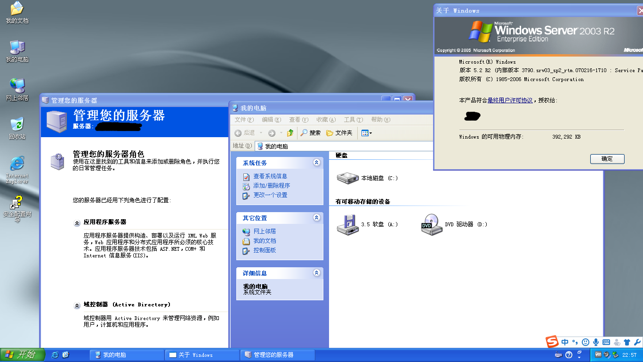Screen dimensions: 643x362
Task: Click the 确定 button in About Windows
Action: pos(607,159)
